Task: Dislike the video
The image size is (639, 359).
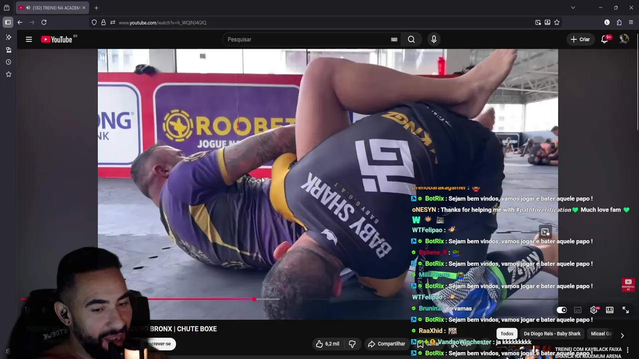Action: tap(352, 344)
